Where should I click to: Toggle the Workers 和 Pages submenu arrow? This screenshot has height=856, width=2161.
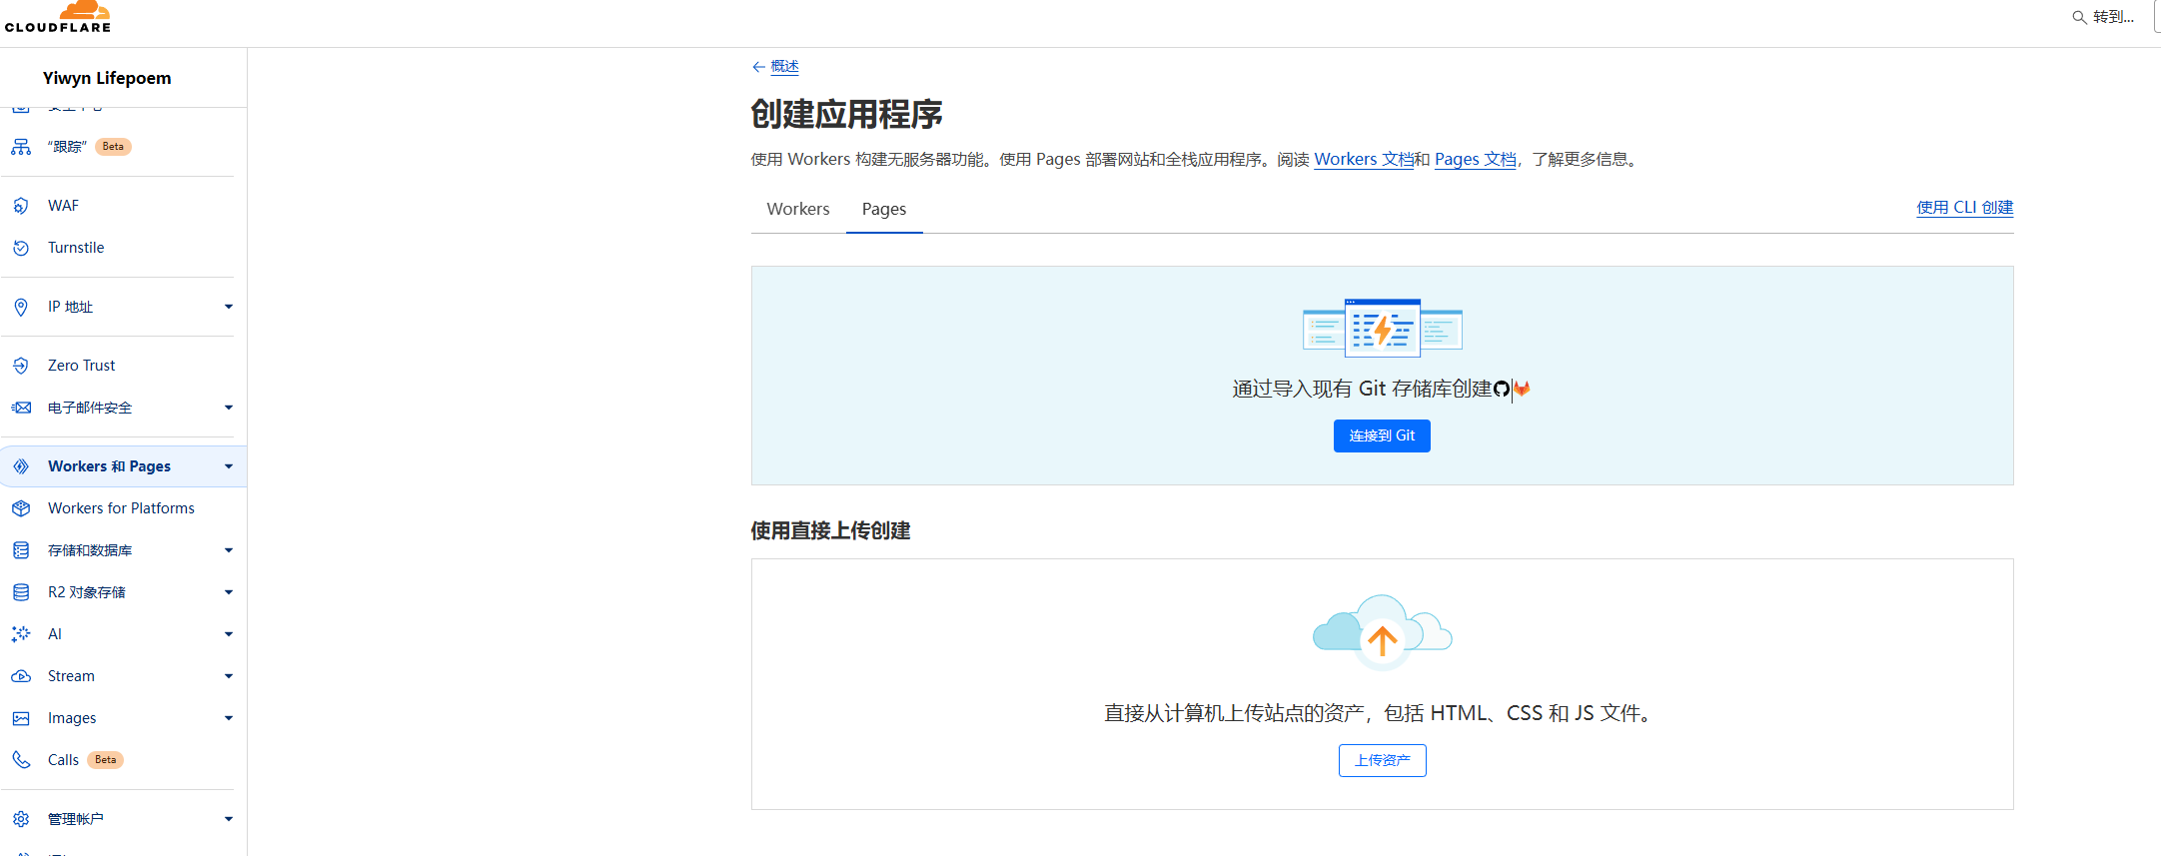coord(229,466)
